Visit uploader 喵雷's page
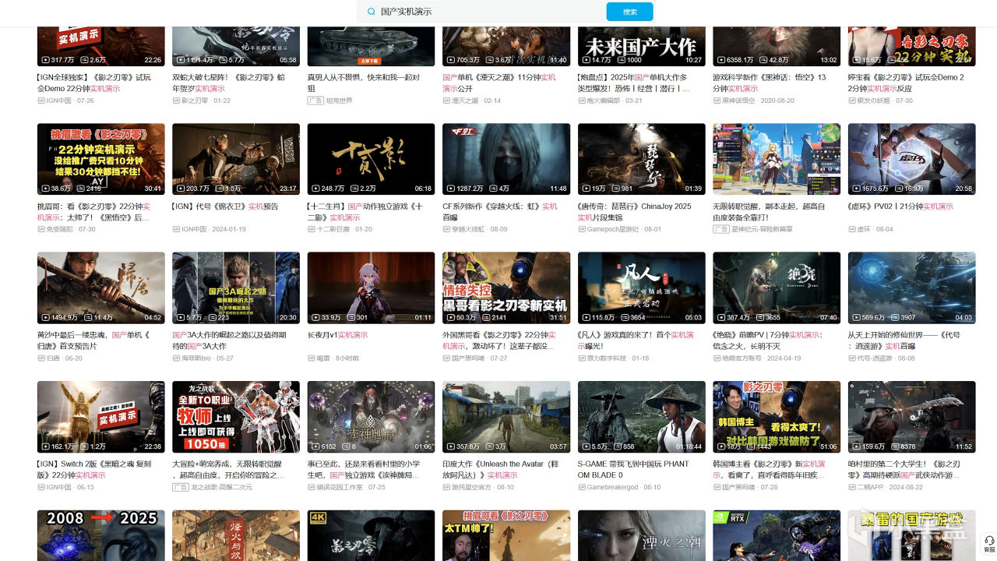This screenshot has width=997, height=561. pyautogui.click(x=324, y=358)
